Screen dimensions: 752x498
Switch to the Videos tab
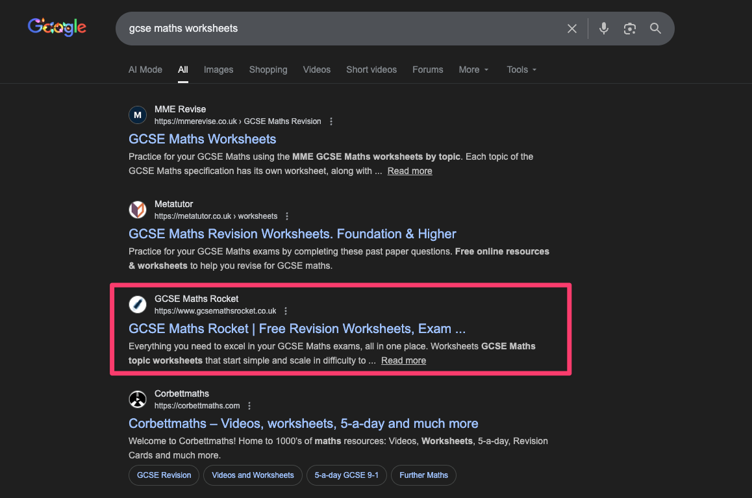[x=317, y=69]
